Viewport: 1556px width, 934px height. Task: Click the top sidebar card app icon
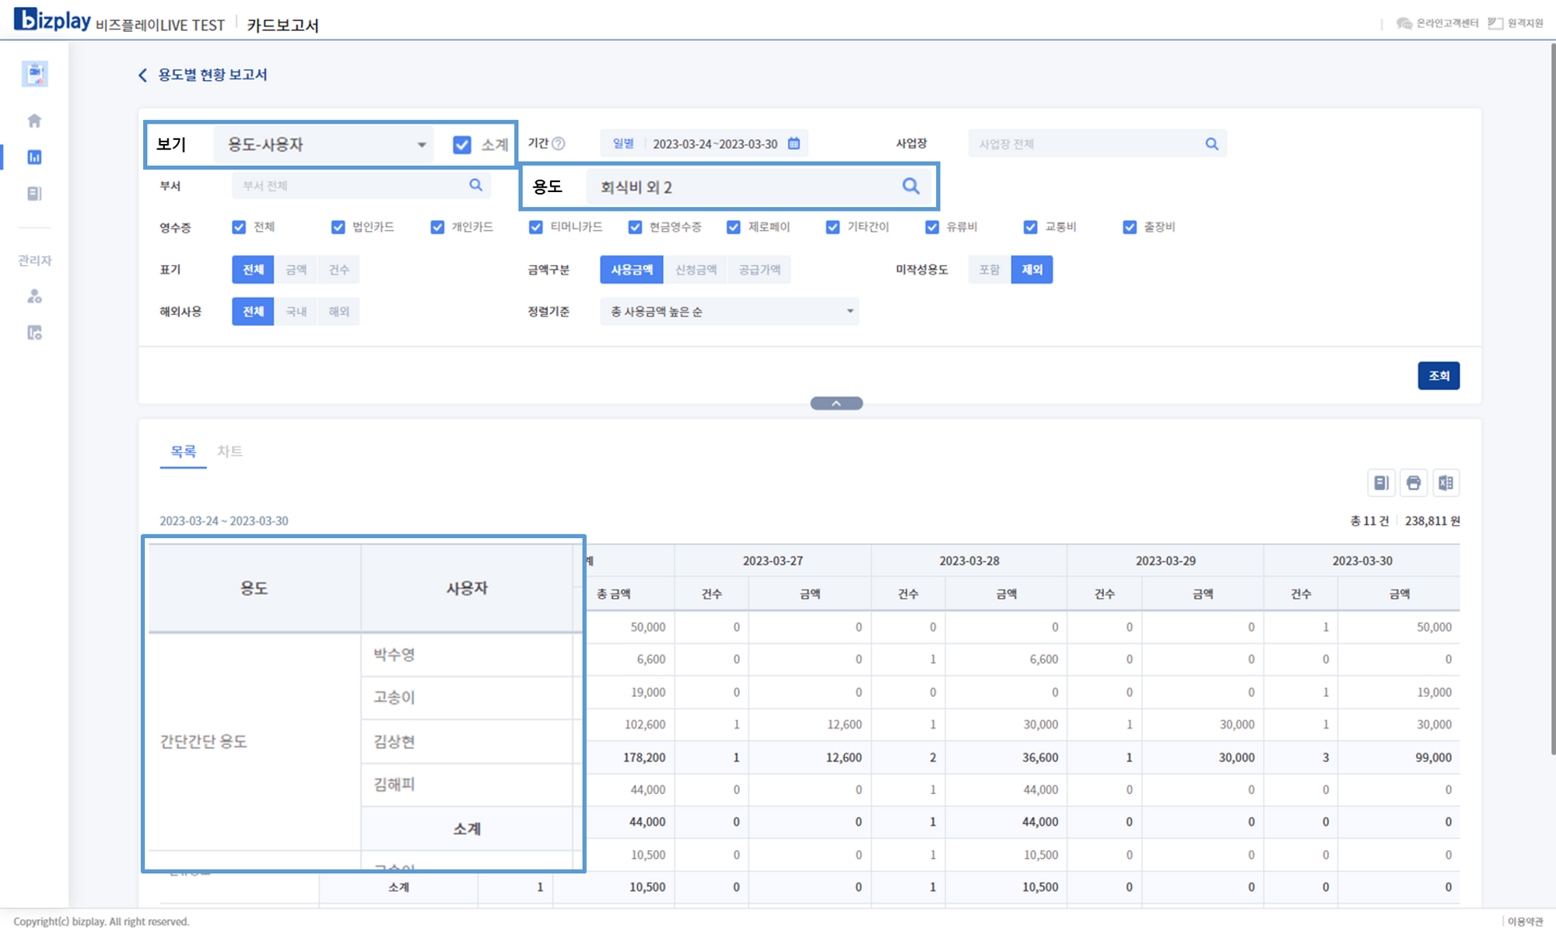34,74
